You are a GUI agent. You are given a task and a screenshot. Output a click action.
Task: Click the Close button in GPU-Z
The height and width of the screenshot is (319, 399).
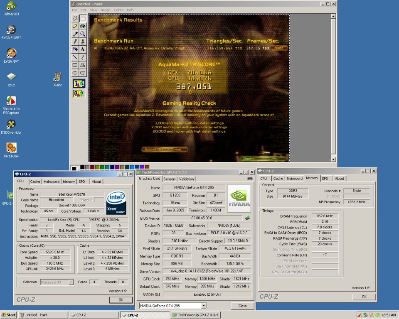pos(242,306)
